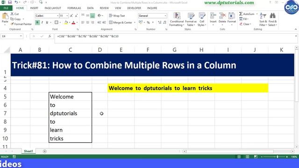
Task: Click the Save icon in Quick Access toolbar
Action: [x=9, y=2]
